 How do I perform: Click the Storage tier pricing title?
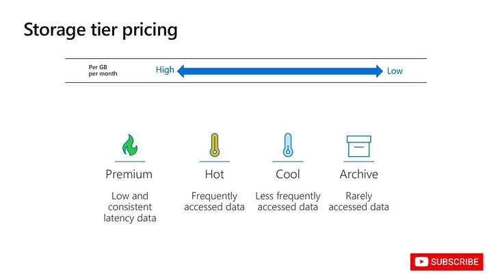click(x=101, y=30)
